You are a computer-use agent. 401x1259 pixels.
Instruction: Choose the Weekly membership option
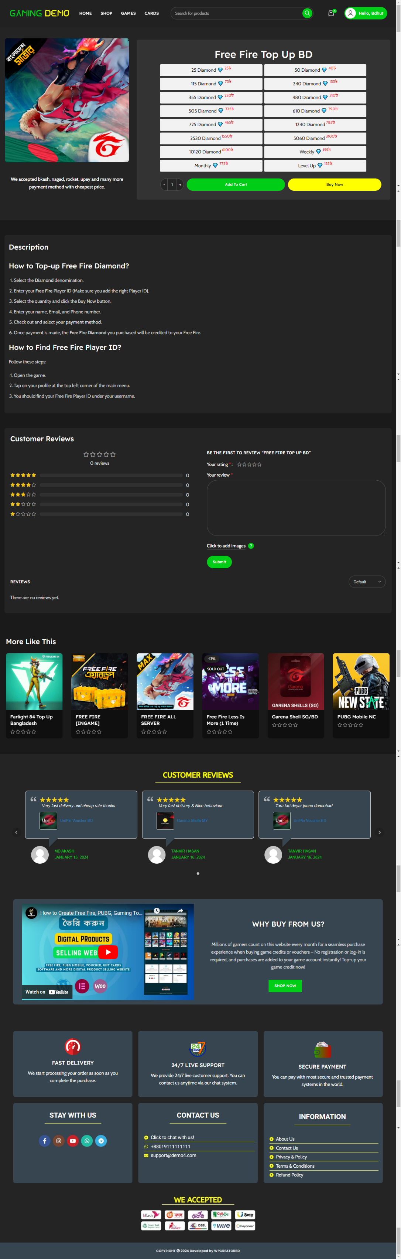(315, 152)
